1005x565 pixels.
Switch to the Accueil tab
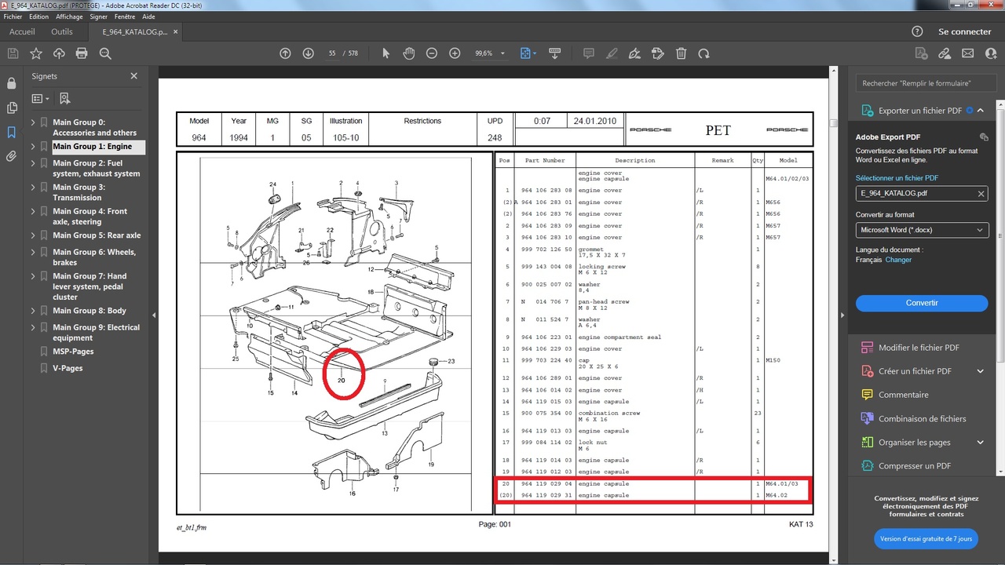[22, 31]
